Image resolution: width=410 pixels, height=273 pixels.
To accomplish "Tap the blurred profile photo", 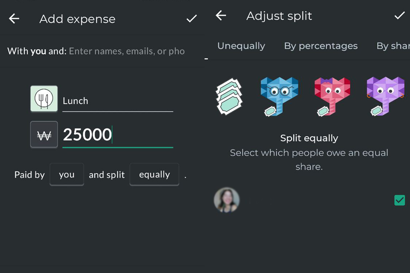I will click(x=227, y=200).
